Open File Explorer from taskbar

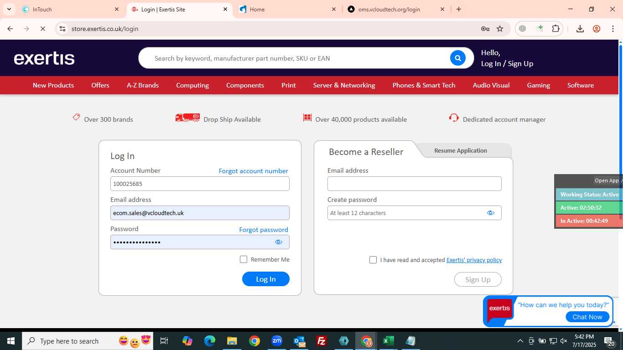(x=232, y=341)
